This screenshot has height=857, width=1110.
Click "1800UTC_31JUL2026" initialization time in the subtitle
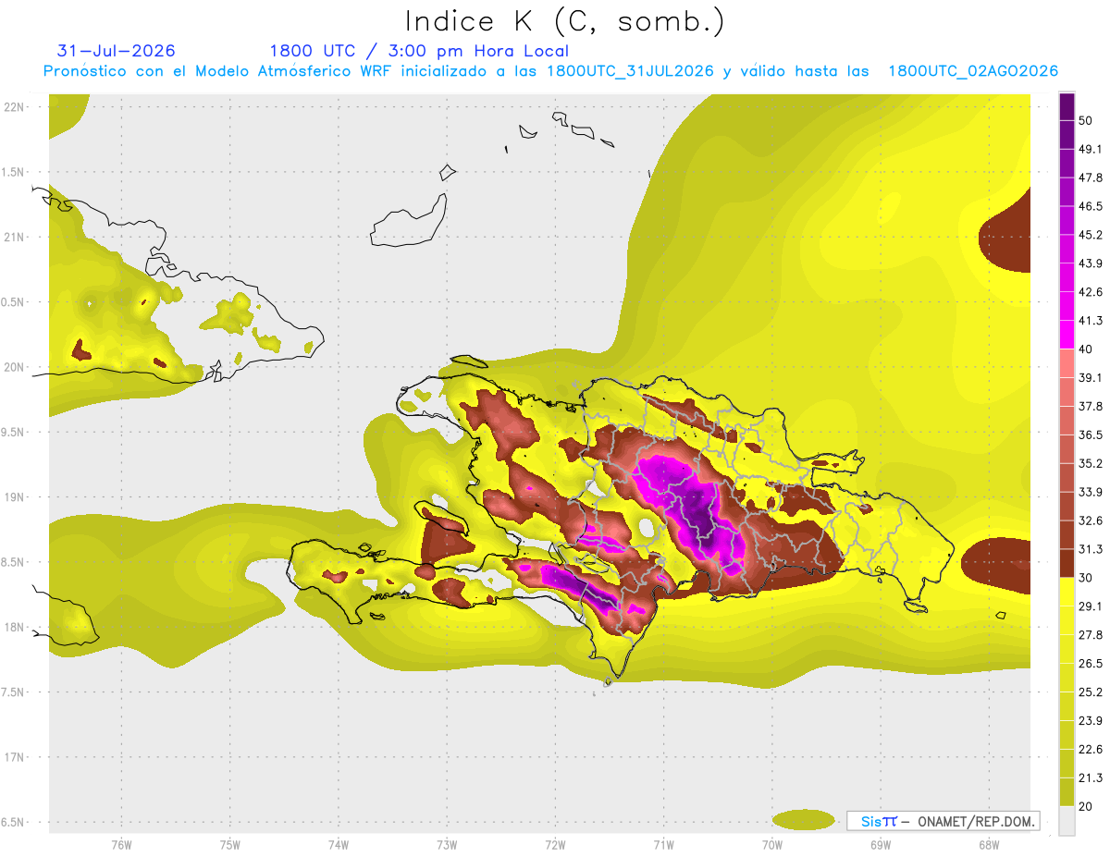(630, 71)
